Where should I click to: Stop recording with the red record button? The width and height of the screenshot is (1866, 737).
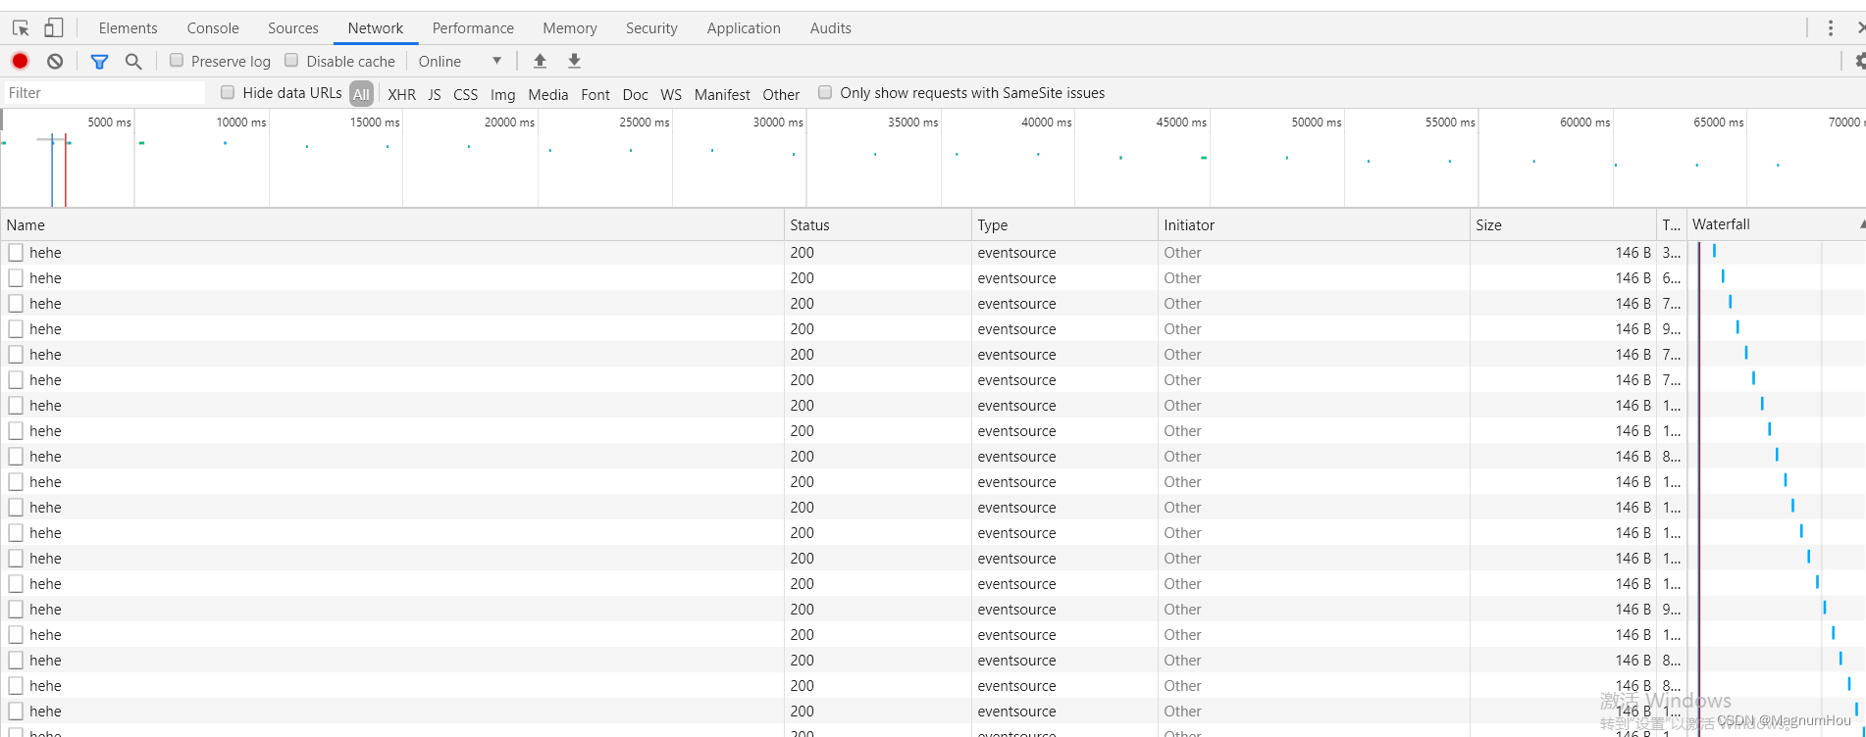coord(20,61)
